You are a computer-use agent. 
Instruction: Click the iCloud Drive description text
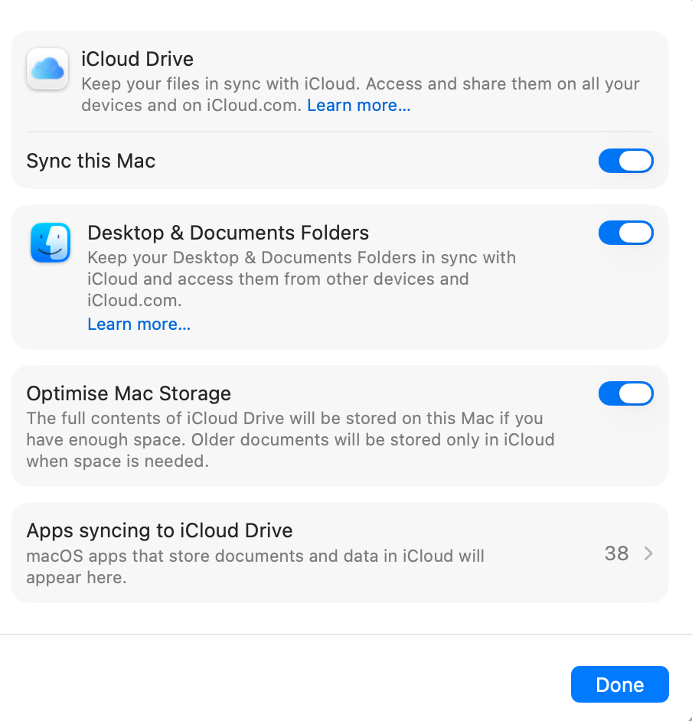click(x=360, y=84)
